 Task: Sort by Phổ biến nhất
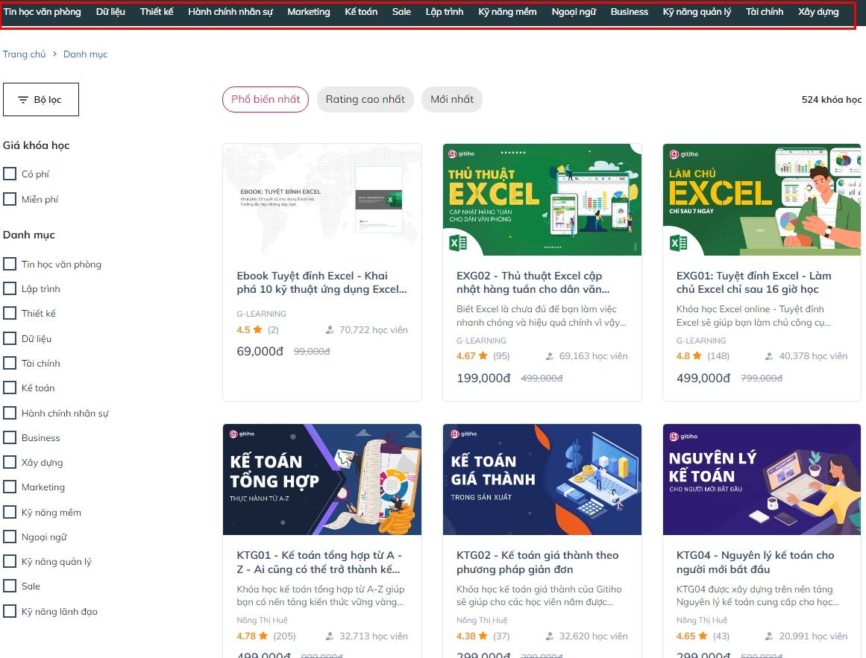266,99
